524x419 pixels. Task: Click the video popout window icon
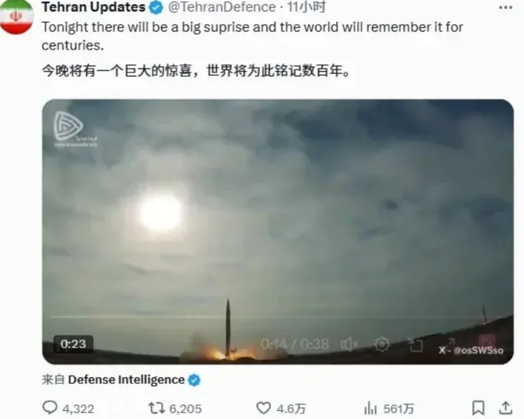coord(416,344)
